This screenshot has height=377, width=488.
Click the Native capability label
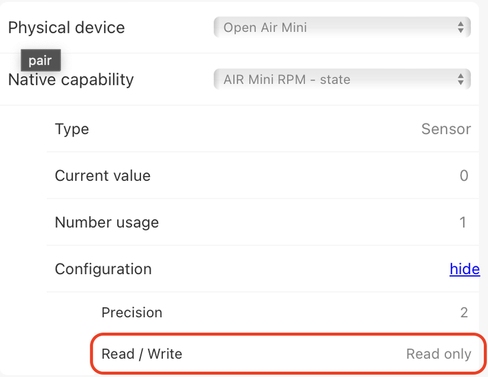coord(71,79)
